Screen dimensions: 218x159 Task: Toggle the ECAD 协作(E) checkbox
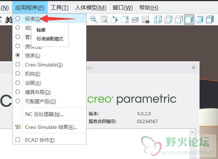pos(18,140)
